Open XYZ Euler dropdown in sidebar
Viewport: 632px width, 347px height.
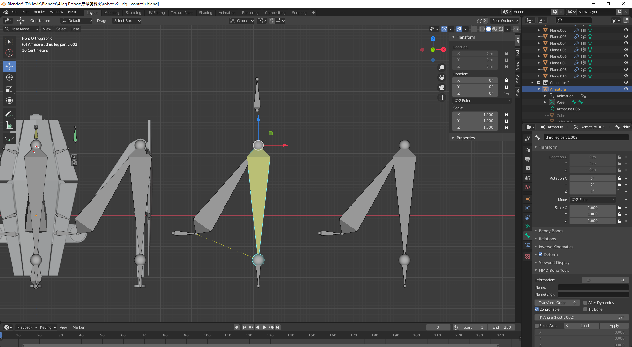482,101
